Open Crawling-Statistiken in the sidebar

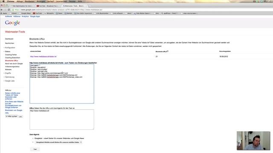point(12,58)
